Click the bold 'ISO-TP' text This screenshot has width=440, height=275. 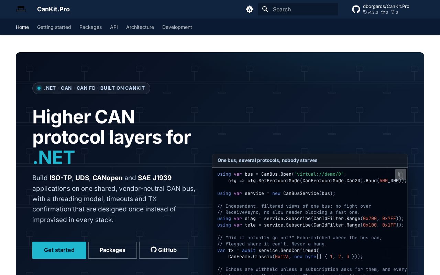[60, 178]
